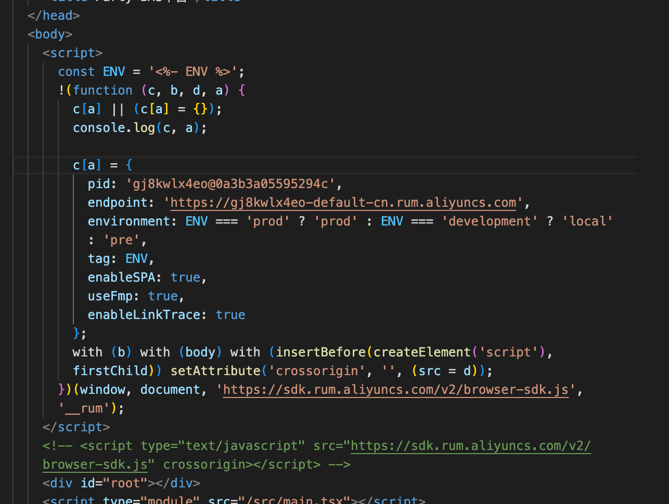Click the opening script tag under body
669x504 pixels.
[x=73, y=53]
